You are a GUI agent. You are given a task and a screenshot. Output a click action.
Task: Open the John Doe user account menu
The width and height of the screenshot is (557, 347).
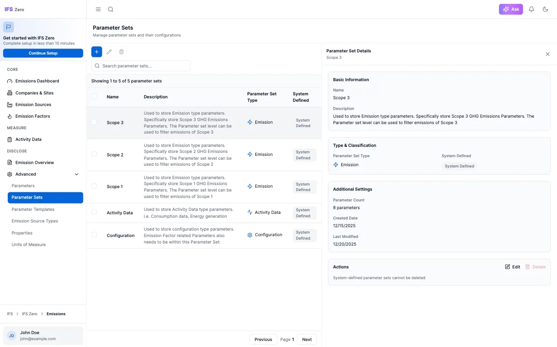(x=43, y=335)
